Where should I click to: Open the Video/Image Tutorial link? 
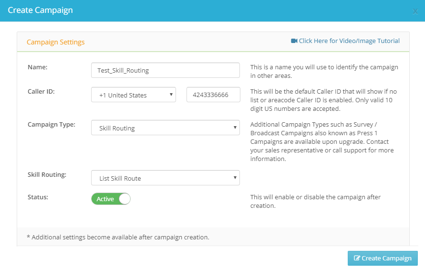click(x=349, y=41)
